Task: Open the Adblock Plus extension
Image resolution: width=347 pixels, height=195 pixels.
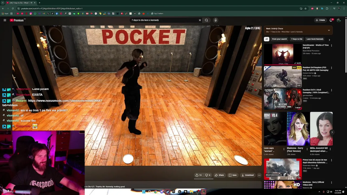Action: pyautogui.click(x=312, y=8)
